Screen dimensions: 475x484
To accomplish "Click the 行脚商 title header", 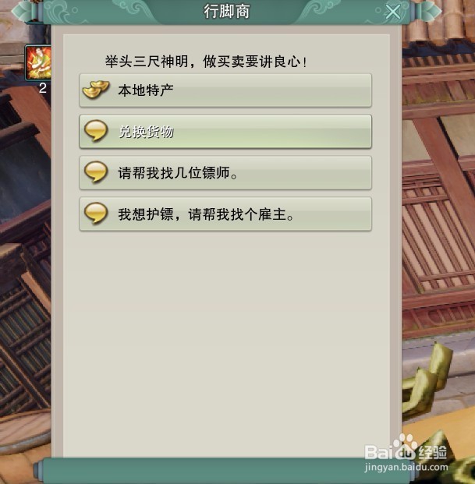I will (x=226, y=12).
